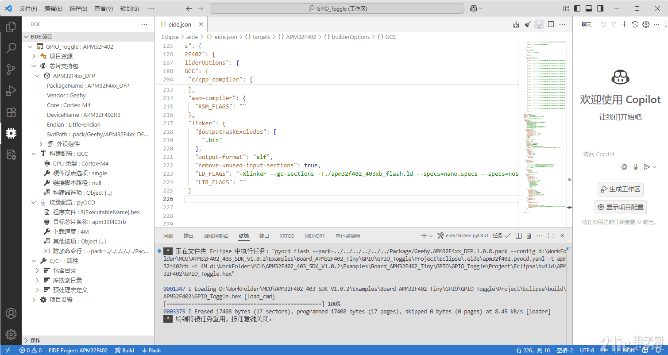
Task: Collapse the 芯片支持包 node
Action: pos(34,66)
